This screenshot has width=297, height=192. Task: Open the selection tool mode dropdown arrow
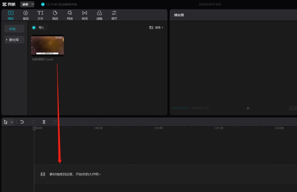click(12, 122)
